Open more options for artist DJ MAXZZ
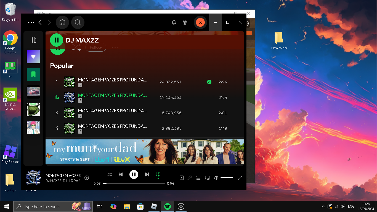The width and height of the screenshot is (377, 212). (x=115, y=47)
